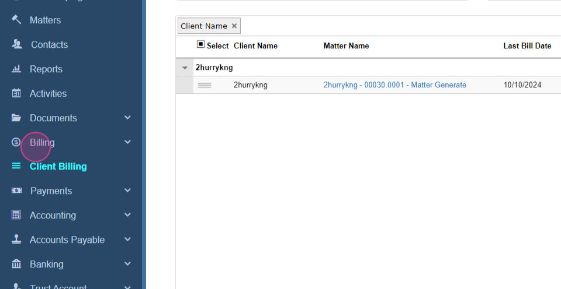Click the Payments menu label

(x=51, y=191)
